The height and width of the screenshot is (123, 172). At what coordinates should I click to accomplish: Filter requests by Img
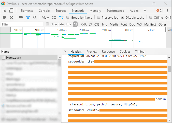point(105,24)
